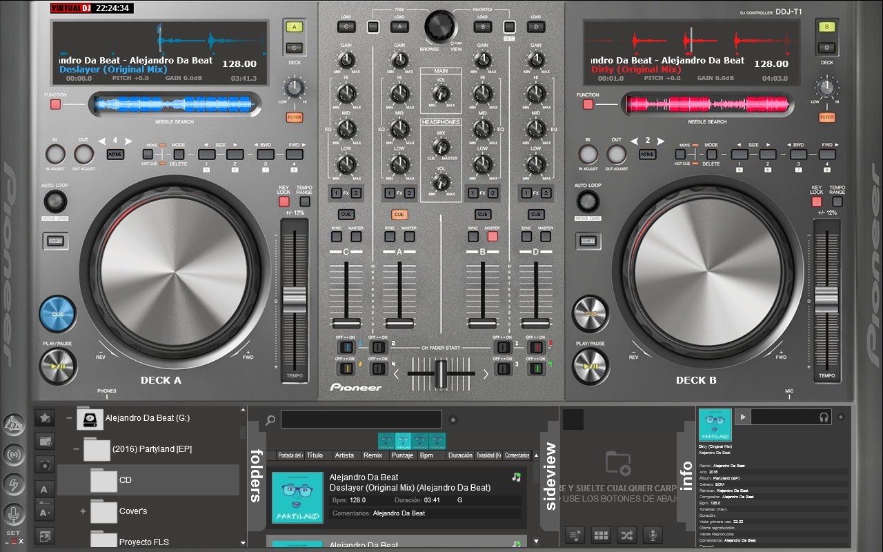
Task: Click the sideview shuffle automix icon
Action: [626, 535]
